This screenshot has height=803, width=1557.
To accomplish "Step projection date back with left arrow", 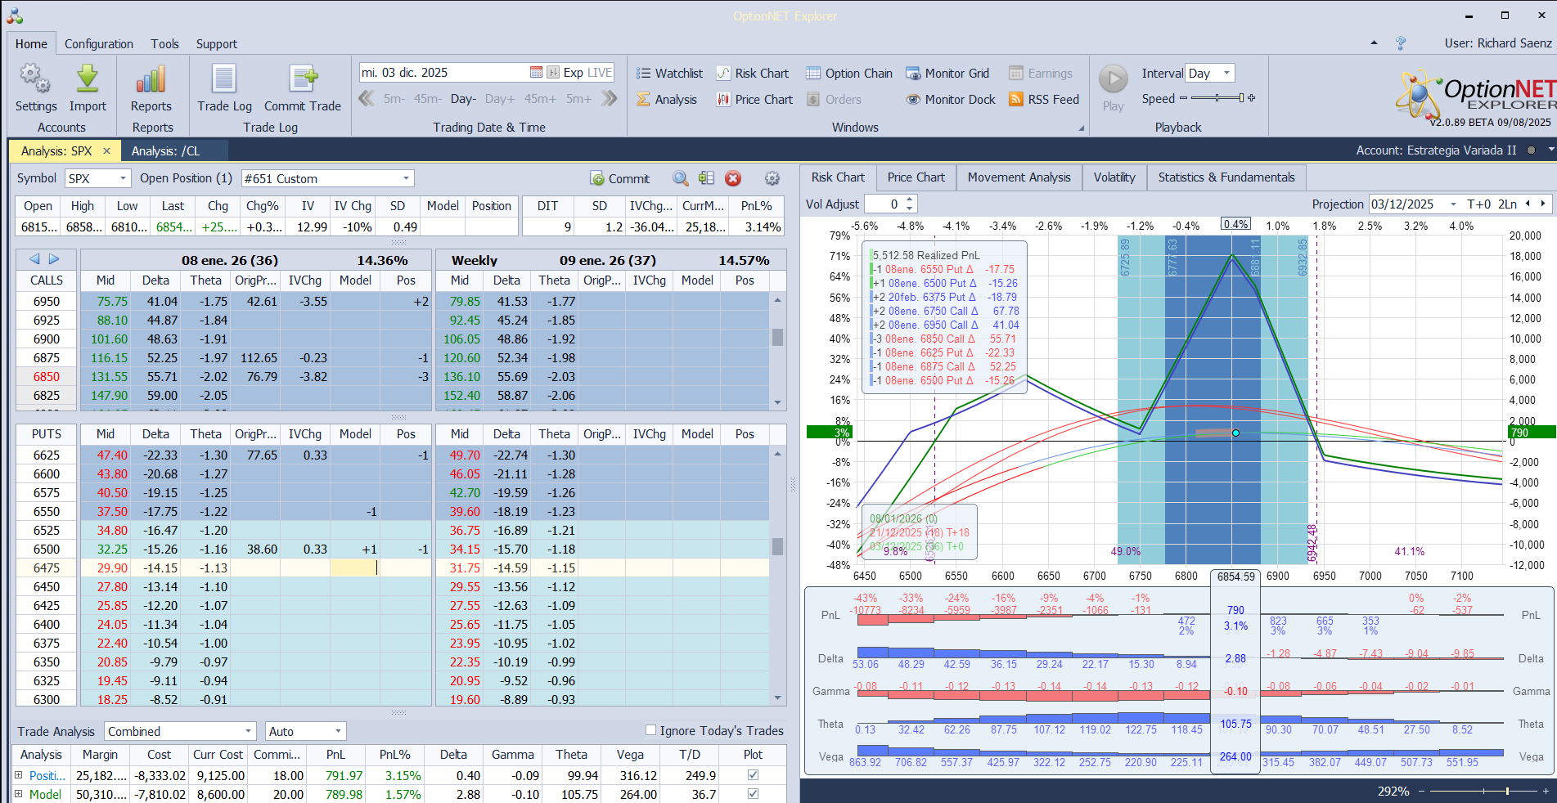I will point(1527,204).
